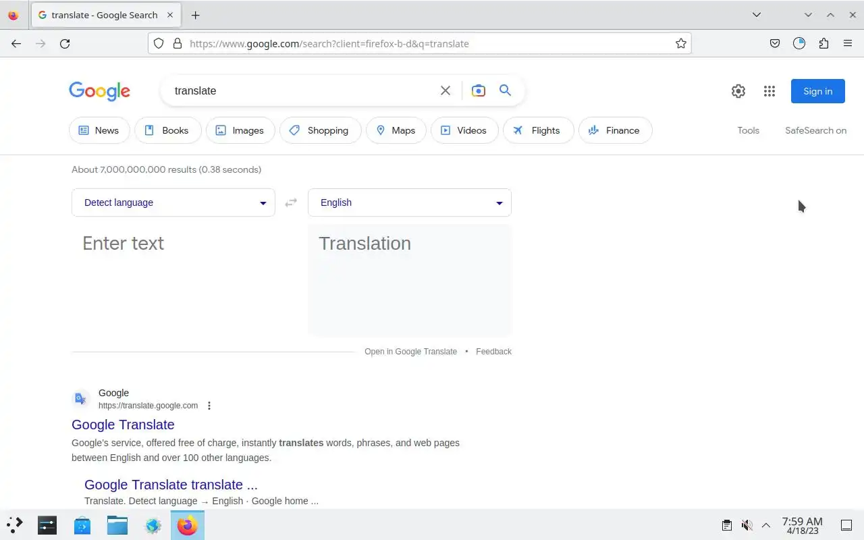Viewport: 864px width, 540px height.
Task: Open the search Tools options
Action: [748, 130]
